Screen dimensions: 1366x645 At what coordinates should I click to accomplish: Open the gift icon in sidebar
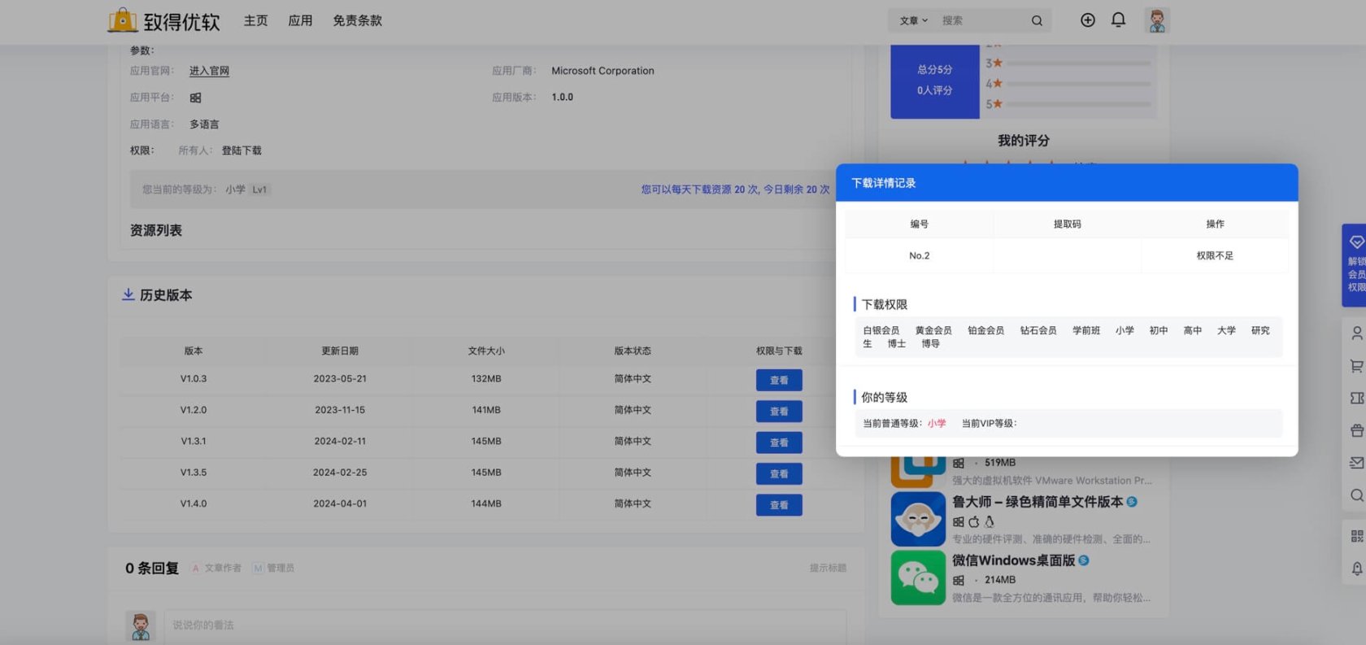tap(1356, 430)
